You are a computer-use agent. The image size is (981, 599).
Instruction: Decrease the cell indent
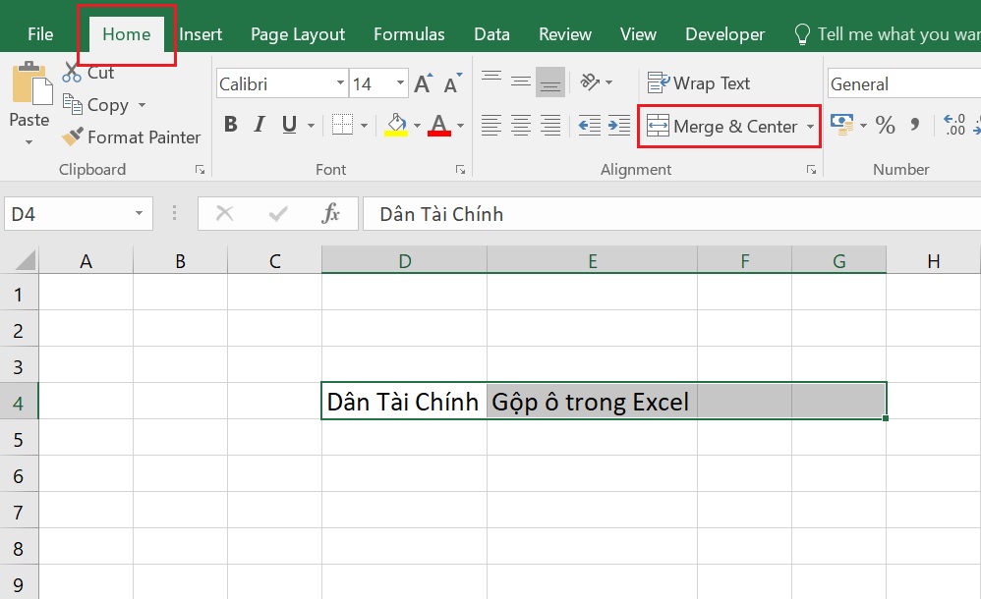pos(590,126)
